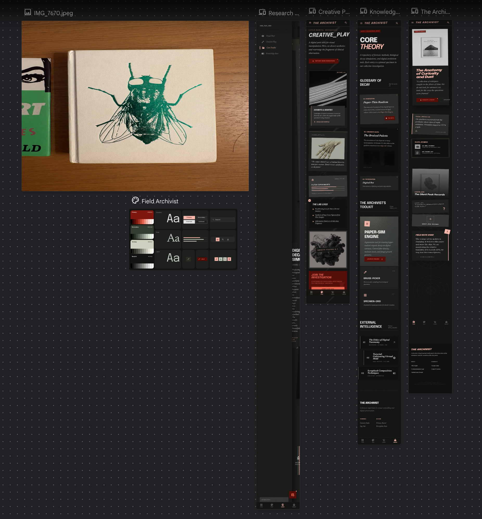Click the device icon beside the Research frame label

pyautogui.click(x=262, y=12)
